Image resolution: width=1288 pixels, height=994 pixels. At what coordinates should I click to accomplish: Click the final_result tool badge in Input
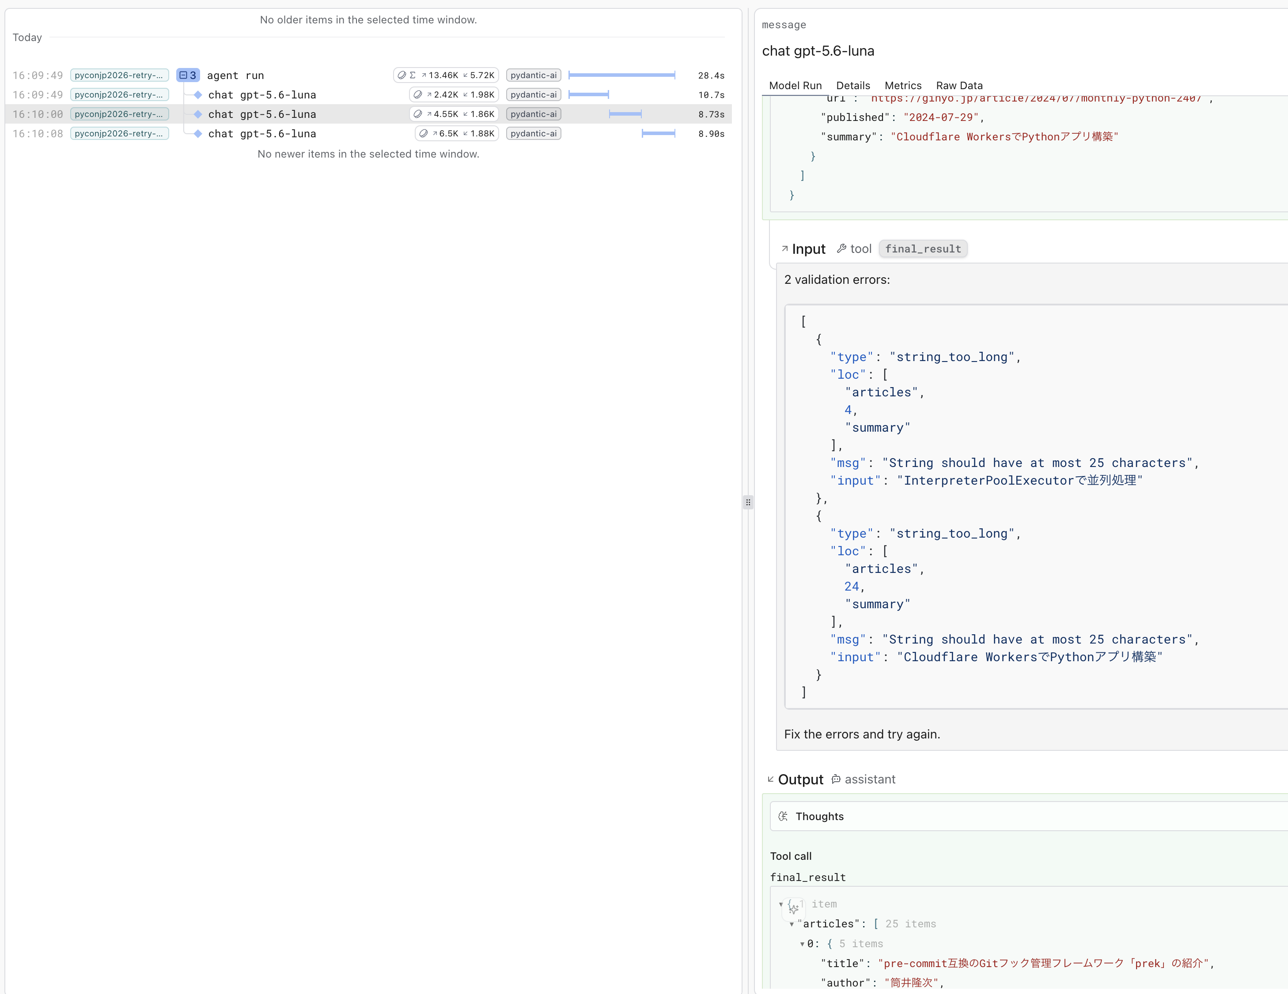coord(923,248)
